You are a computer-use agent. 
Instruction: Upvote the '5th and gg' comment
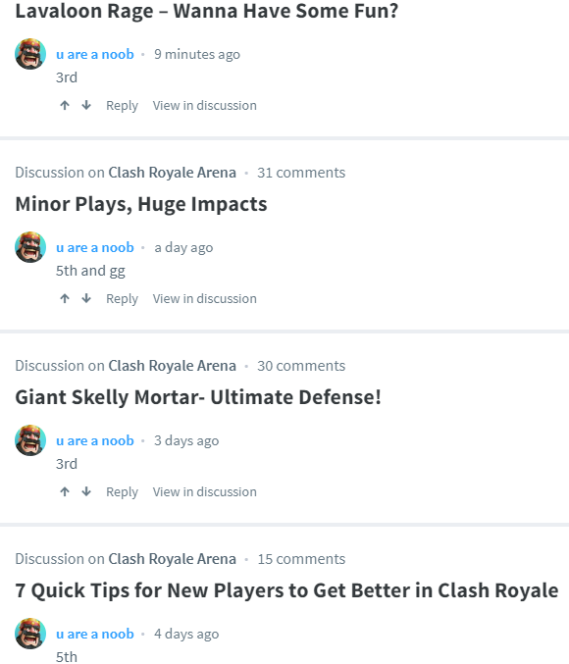65,298
